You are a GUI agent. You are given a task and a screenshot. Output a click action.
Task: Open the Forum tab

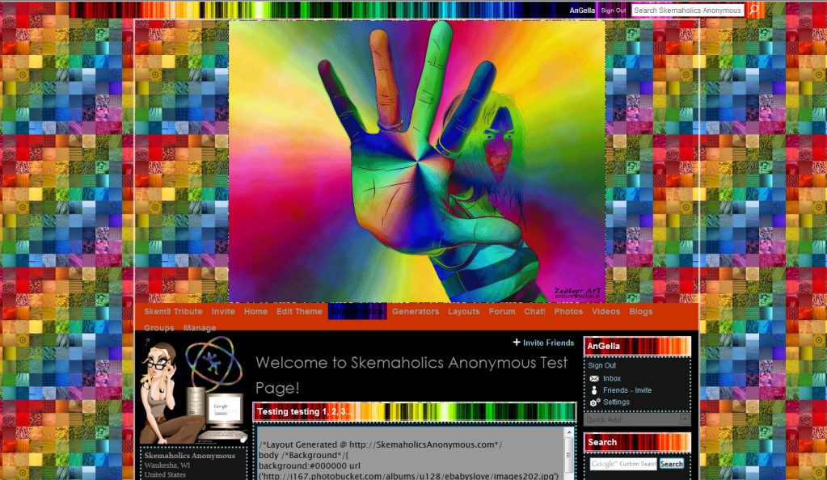click(501, 312)
